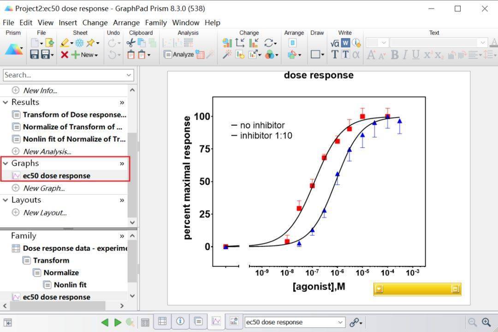Select the text tool T icon
The height and width of the screenshot is (332, 498).
pos(335,54)
